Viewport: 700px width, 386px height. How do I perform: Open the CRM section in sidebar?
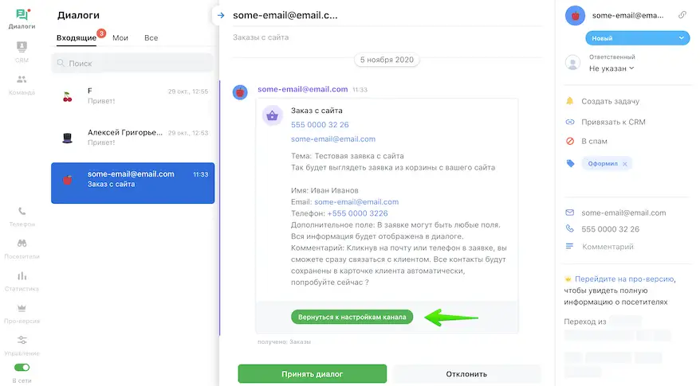tap(22, 49)
